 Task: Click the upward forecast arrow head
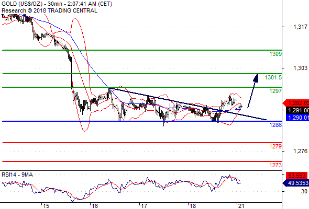pos(256,78)
